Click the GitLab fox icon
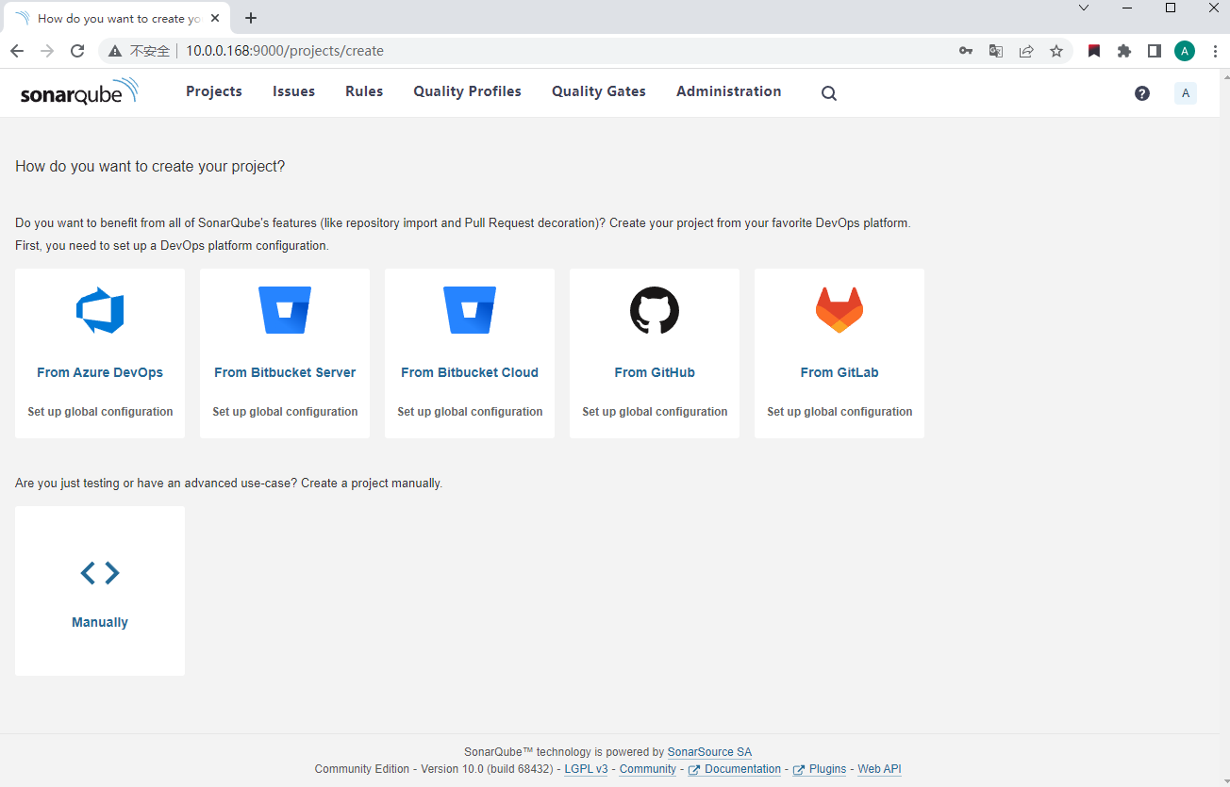1230x787 pixels. click(839, 310)
